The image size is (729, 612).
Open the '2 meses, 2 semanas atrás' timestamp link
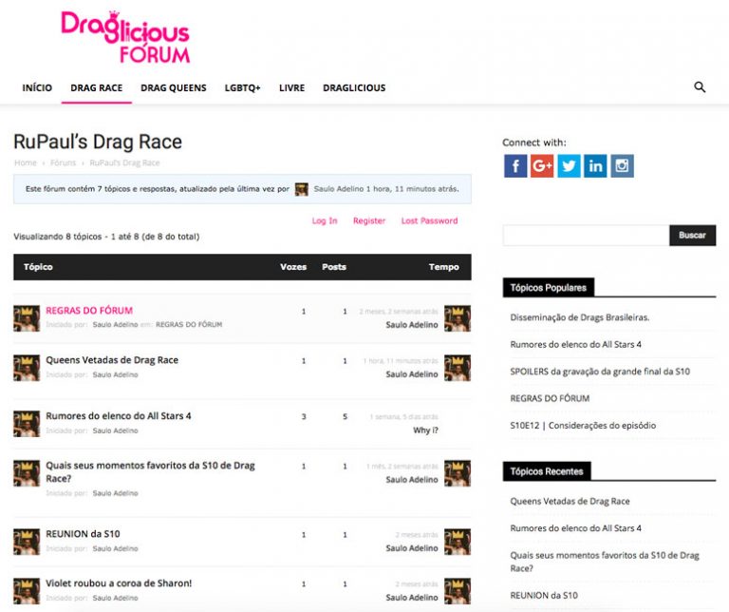point(399,312)
